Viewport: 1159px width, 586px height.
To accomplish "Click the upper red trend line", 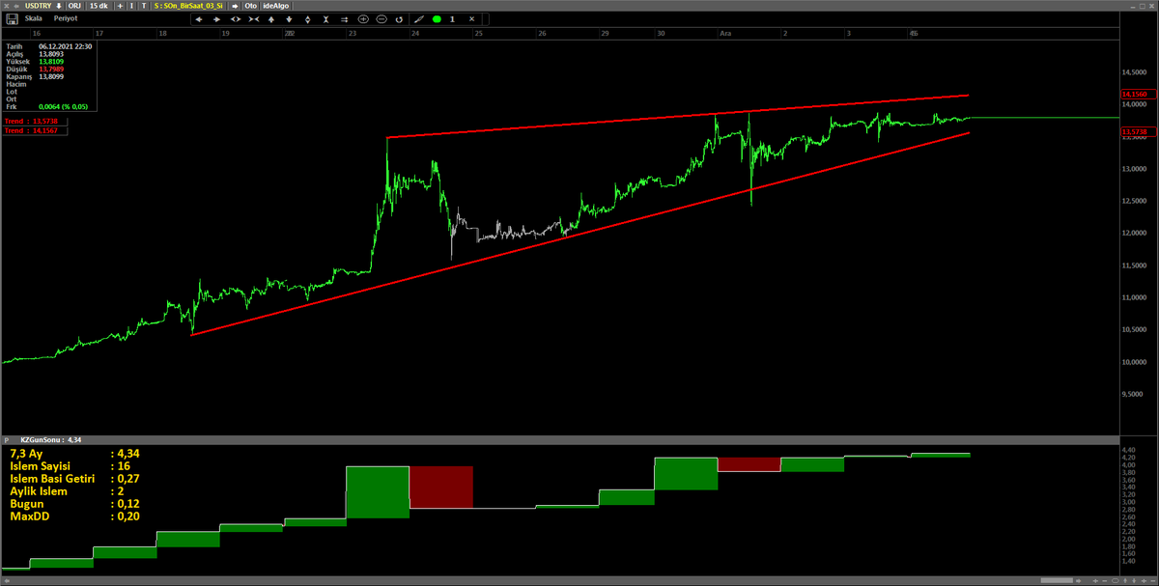I will (x=676, y=117).
